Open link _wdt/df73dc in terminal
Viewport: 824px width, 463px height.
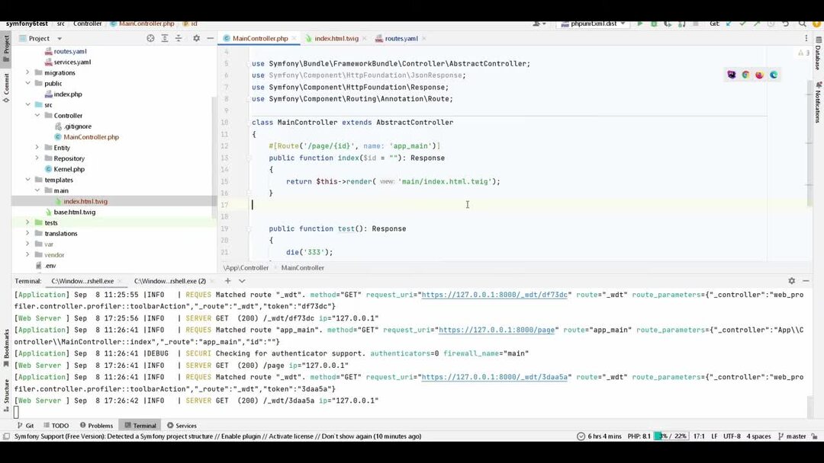tap(494, 295)
